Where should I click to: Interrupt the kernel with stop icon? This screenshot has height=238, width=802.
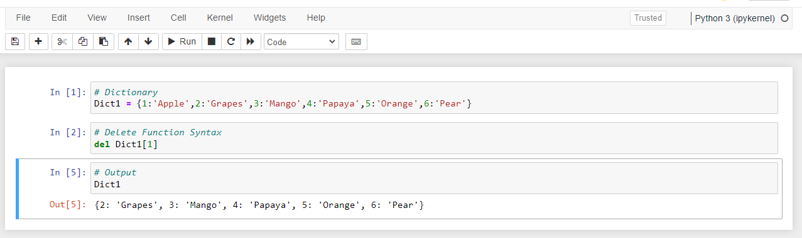[x=212, y=42]
